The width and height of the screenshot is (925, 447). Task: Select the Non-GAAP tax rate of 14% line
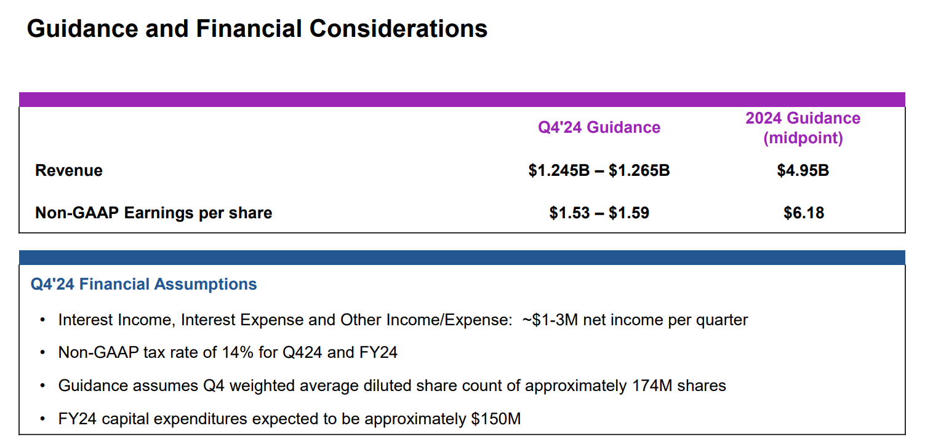(x=228, y=352)
